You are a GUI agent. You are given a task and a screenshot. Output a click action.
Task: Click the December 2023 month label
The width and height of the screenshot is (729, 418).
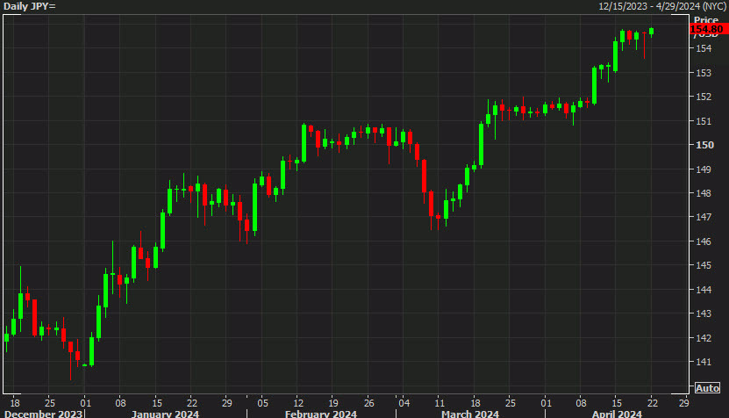[x=43, y=414]
